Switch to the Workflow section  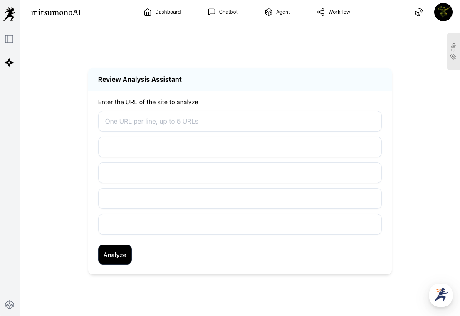pos(334,12)
